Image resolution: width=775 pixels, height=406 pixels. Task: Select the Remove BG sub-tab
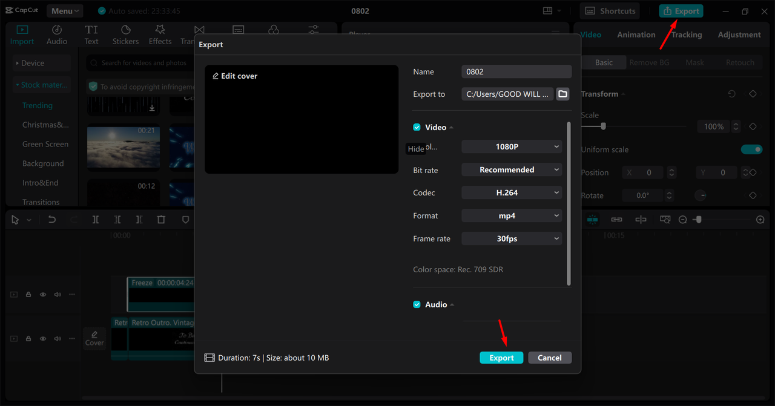click(x=649, y=62)
